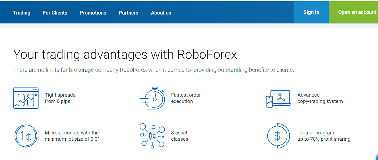Open the For Clients menu
The height and width of the screenshot is (160, 378).
(55, 13)
